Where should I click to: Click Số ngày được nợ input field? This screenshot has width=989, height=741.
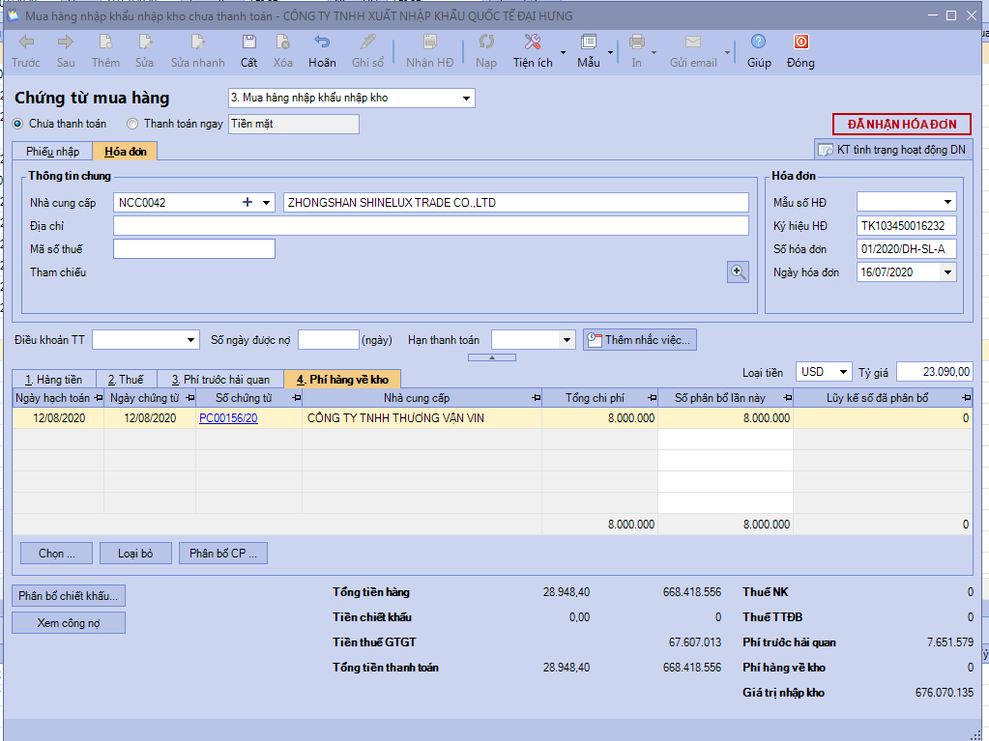(328, 340)
